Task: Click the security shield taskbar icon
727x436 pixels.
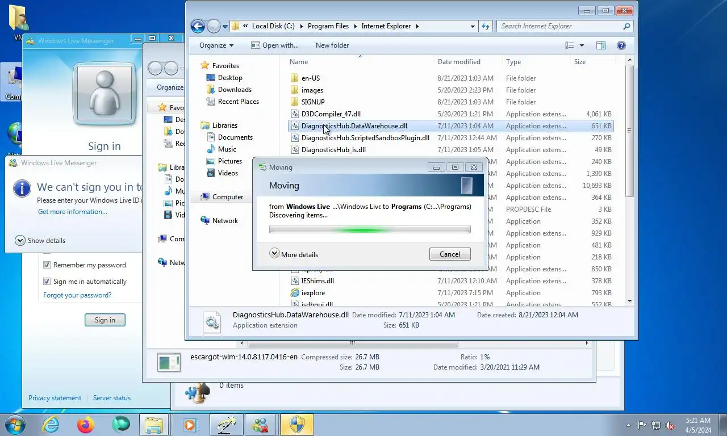Action: pyautogui.click(x=297, y=425)
